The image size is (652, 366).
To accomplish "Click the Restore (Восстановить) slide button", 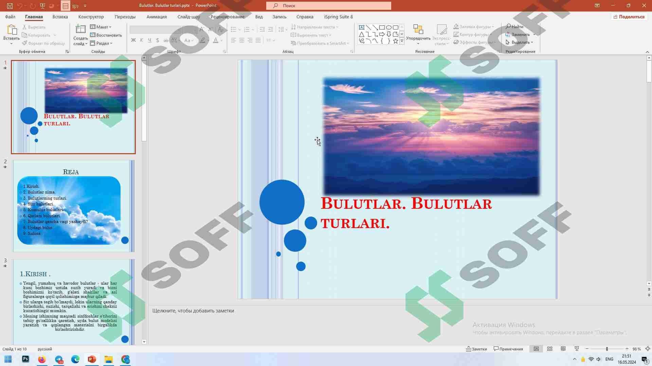I will point(106,35).
